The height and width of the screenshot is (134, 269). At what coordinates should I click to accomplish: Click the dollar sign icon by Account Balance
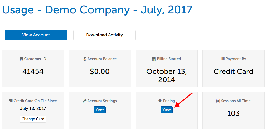(85, 59)
